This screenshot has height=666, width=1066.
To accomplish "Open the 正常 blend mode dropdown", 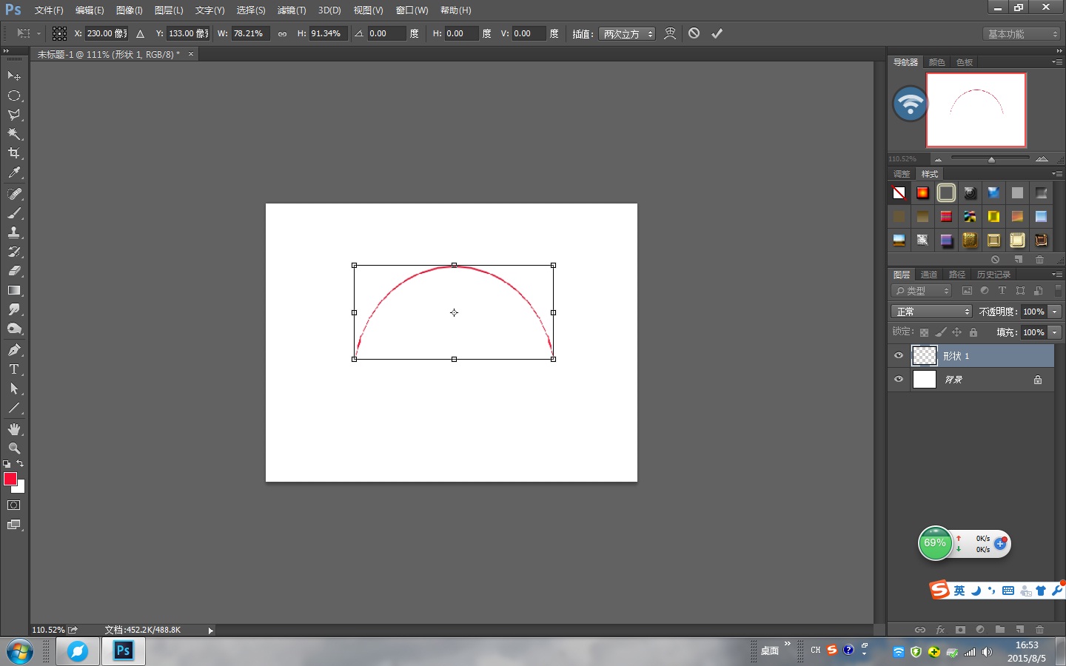I will 931,312.
